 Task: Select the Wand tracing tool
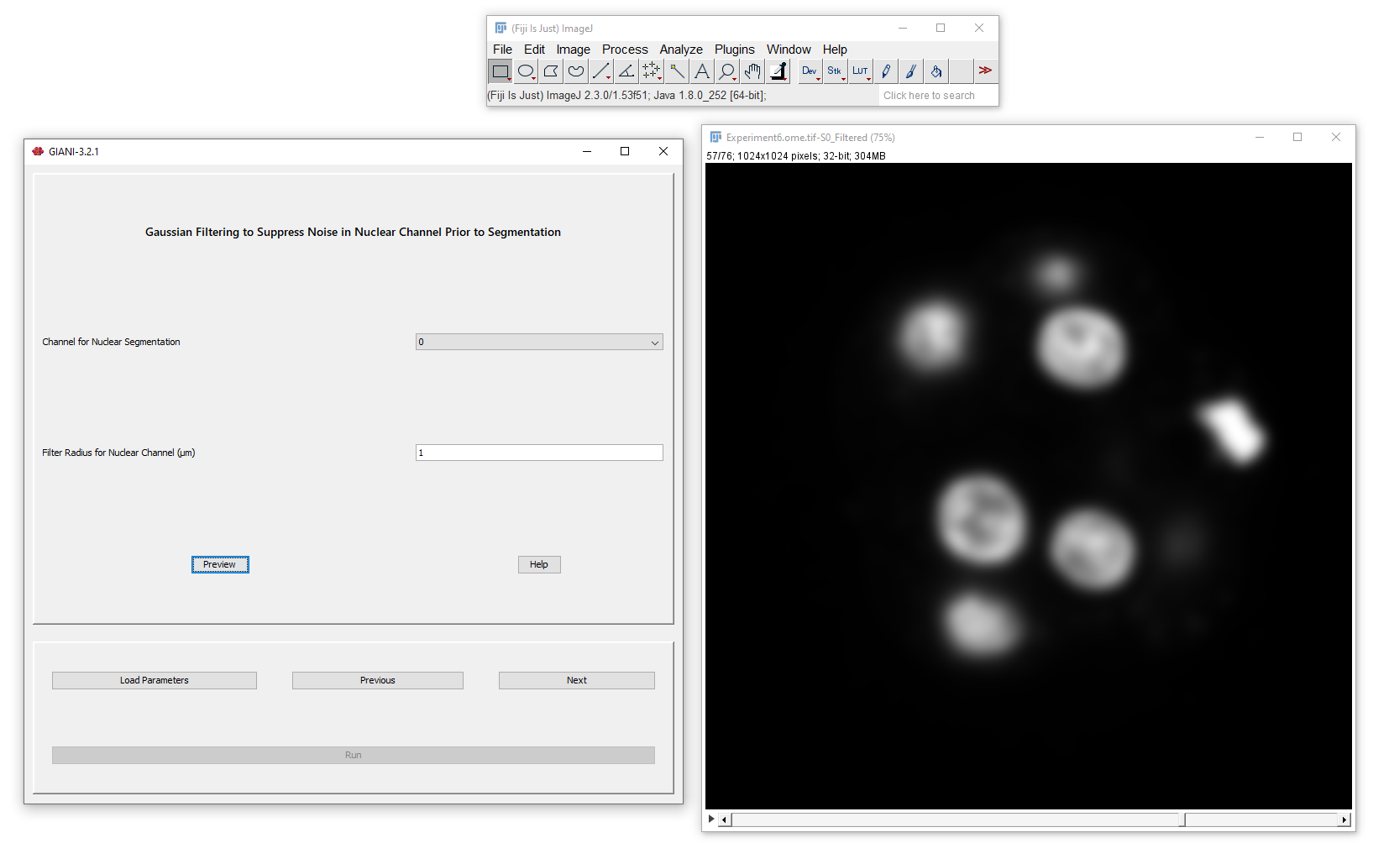(677, 71)
